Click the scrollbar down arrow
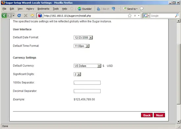This screenshot has width=181, height=129. click(178, 121)
